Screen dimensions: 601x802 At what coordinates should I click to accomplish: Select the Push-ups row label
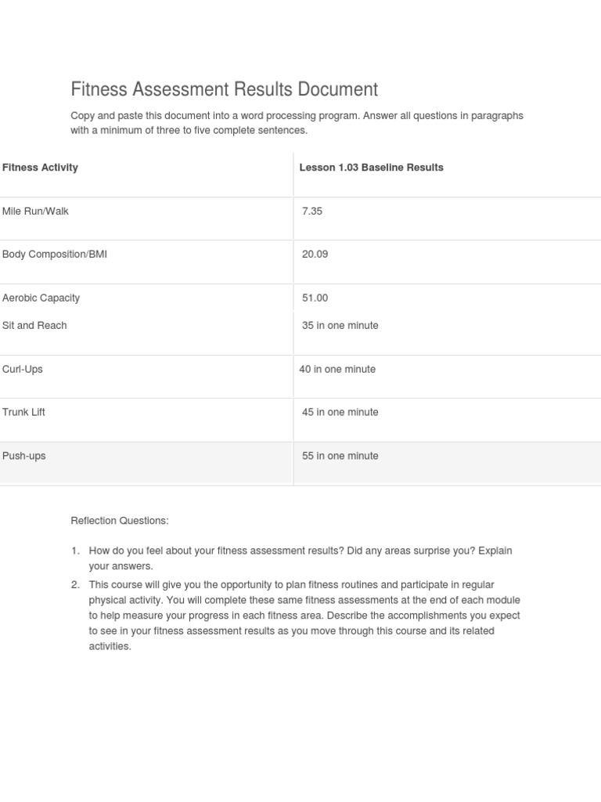[x=24, y=456]
